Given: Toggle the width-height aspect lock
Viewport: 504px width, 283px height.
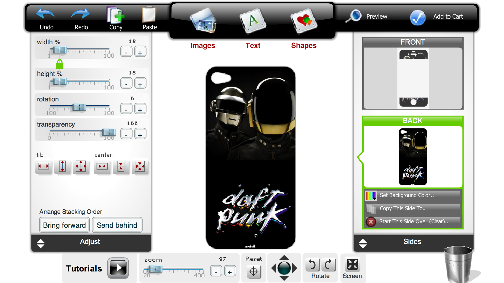Looking at the screenshot, I should pos(60,64).
